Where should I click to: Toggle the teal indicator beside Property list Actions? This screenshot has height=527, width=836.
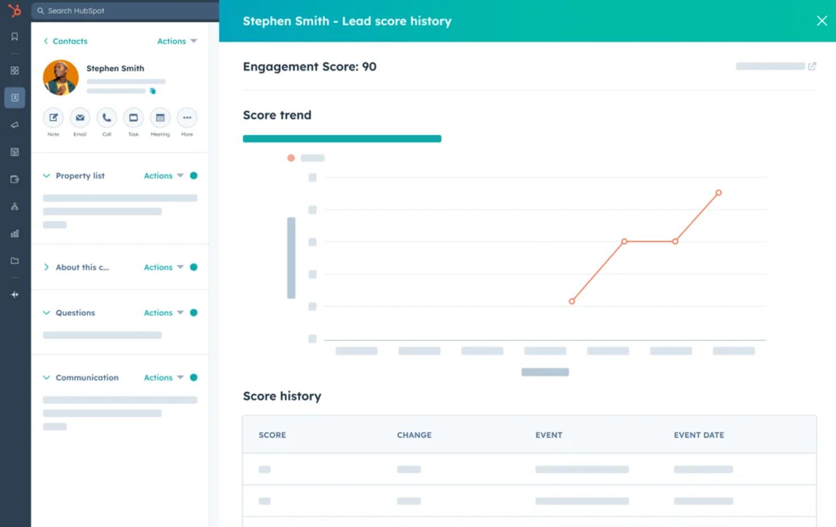pos(193,175)
